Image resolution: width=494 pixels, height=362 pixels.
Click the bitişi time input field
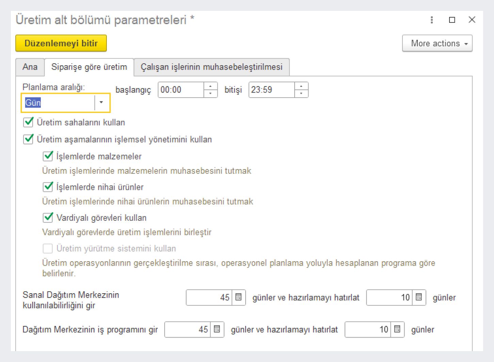pos(271,90)
